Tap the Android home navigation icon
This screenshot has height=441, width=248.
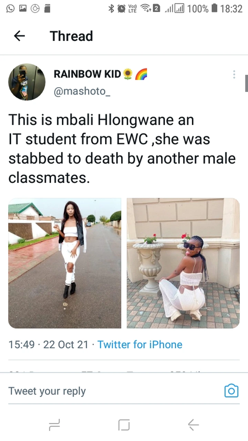coord(124,425)
